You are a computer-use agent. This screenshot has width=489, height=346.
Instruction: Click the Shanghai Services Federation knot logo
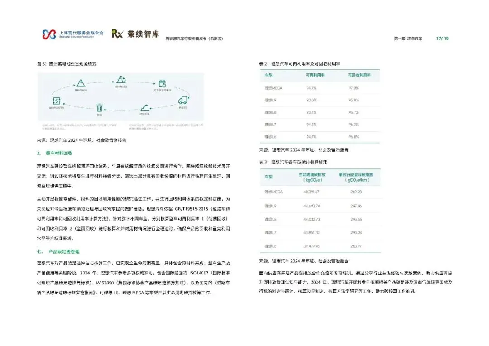tap(49, 34)
